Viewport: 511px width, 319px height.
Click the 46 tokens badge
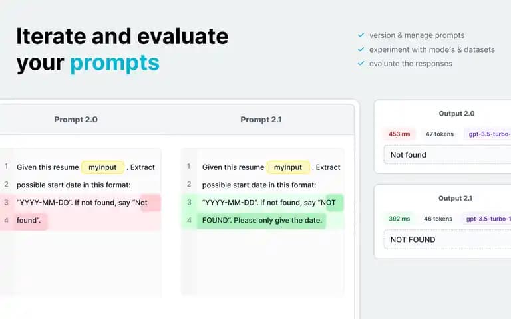pos(438,219)
